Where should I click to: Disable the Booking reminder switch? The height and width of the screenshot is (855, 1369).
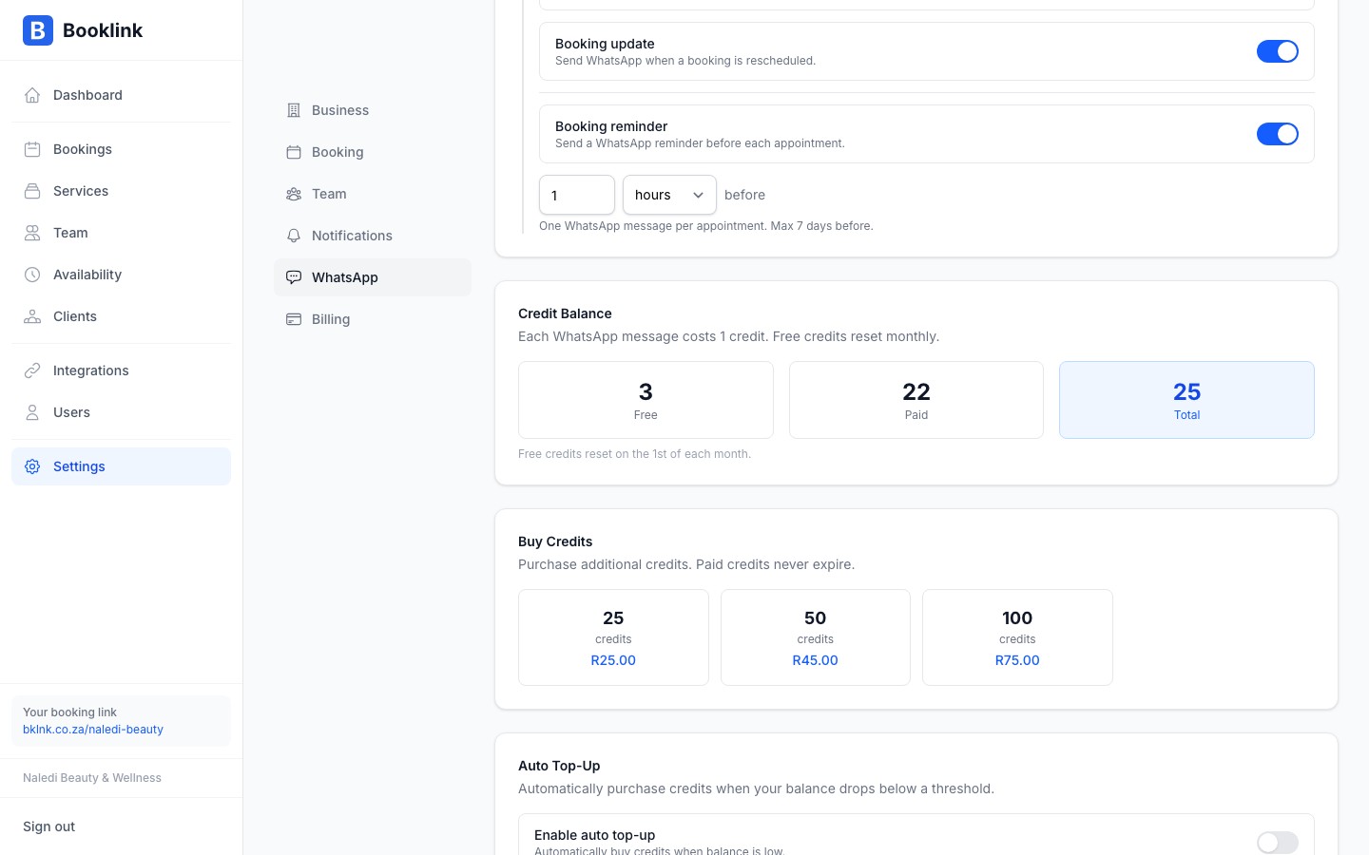(1278, 134)
